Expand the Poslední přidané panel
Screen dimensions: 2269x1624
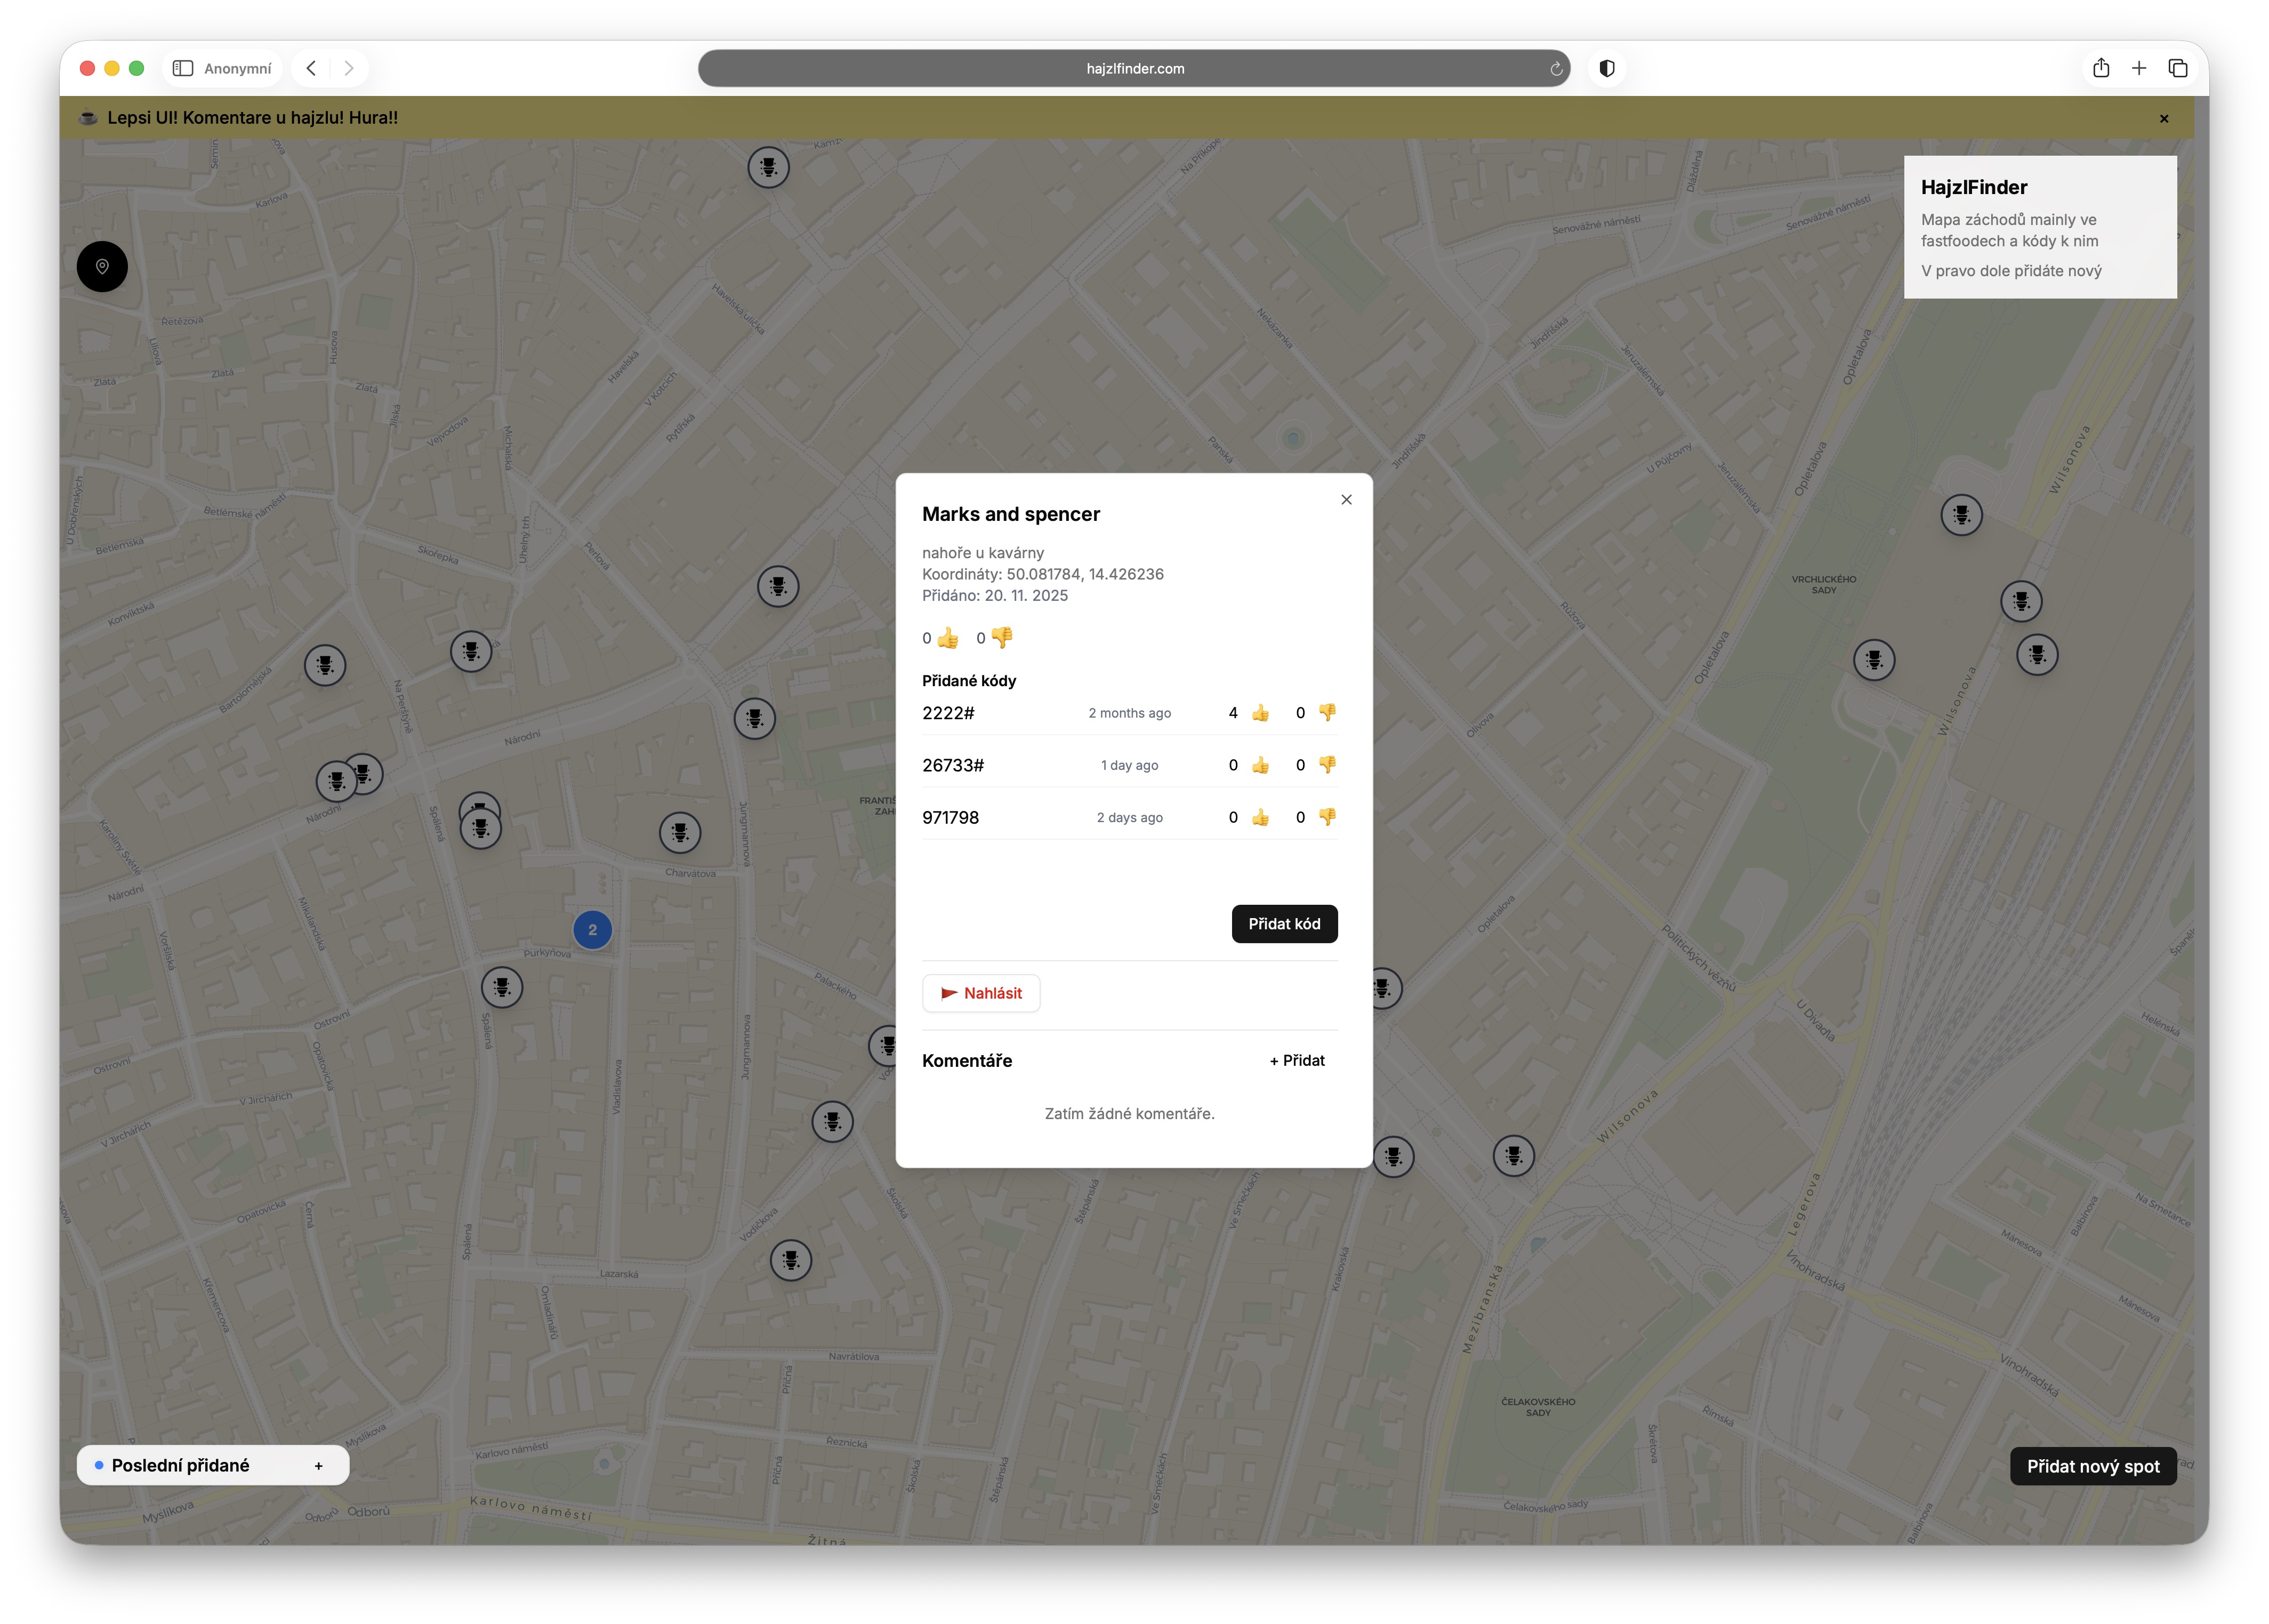[318, 1466]
